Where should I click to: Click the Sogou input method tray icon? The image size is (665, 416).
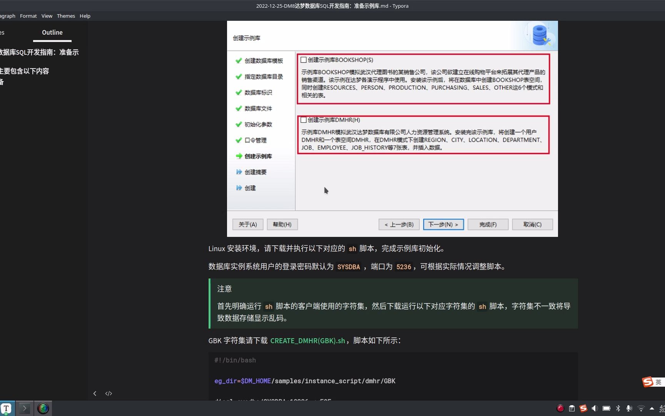point(583,408)
